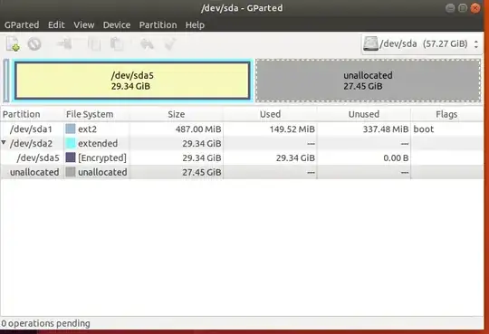Click the Copy partition toolbar icon
489x334 pixels.
click(94, 44)
